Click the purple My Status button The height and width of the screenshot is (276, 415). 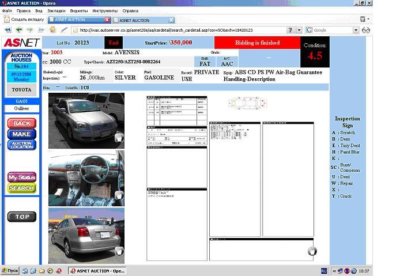22,177
